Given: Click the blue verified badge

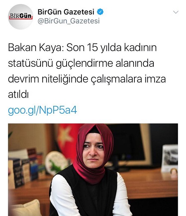Looking at the screenshot, I should click(x=100, y=12).
